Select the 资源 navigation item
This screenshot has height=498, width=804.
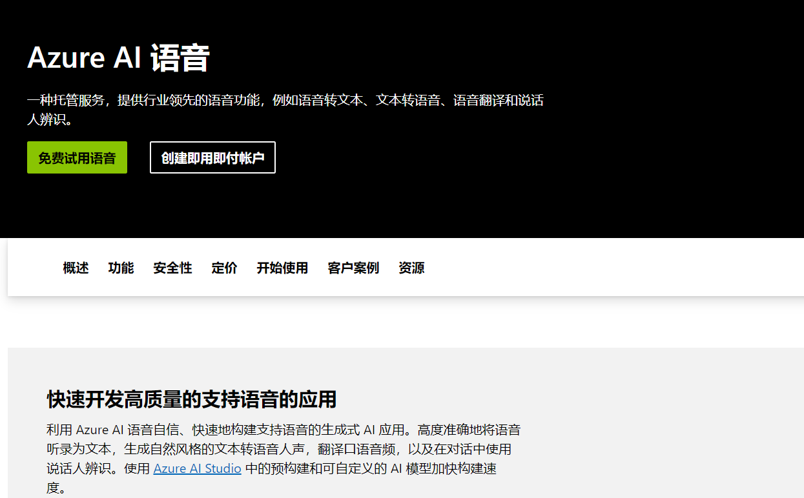(411, 268)
